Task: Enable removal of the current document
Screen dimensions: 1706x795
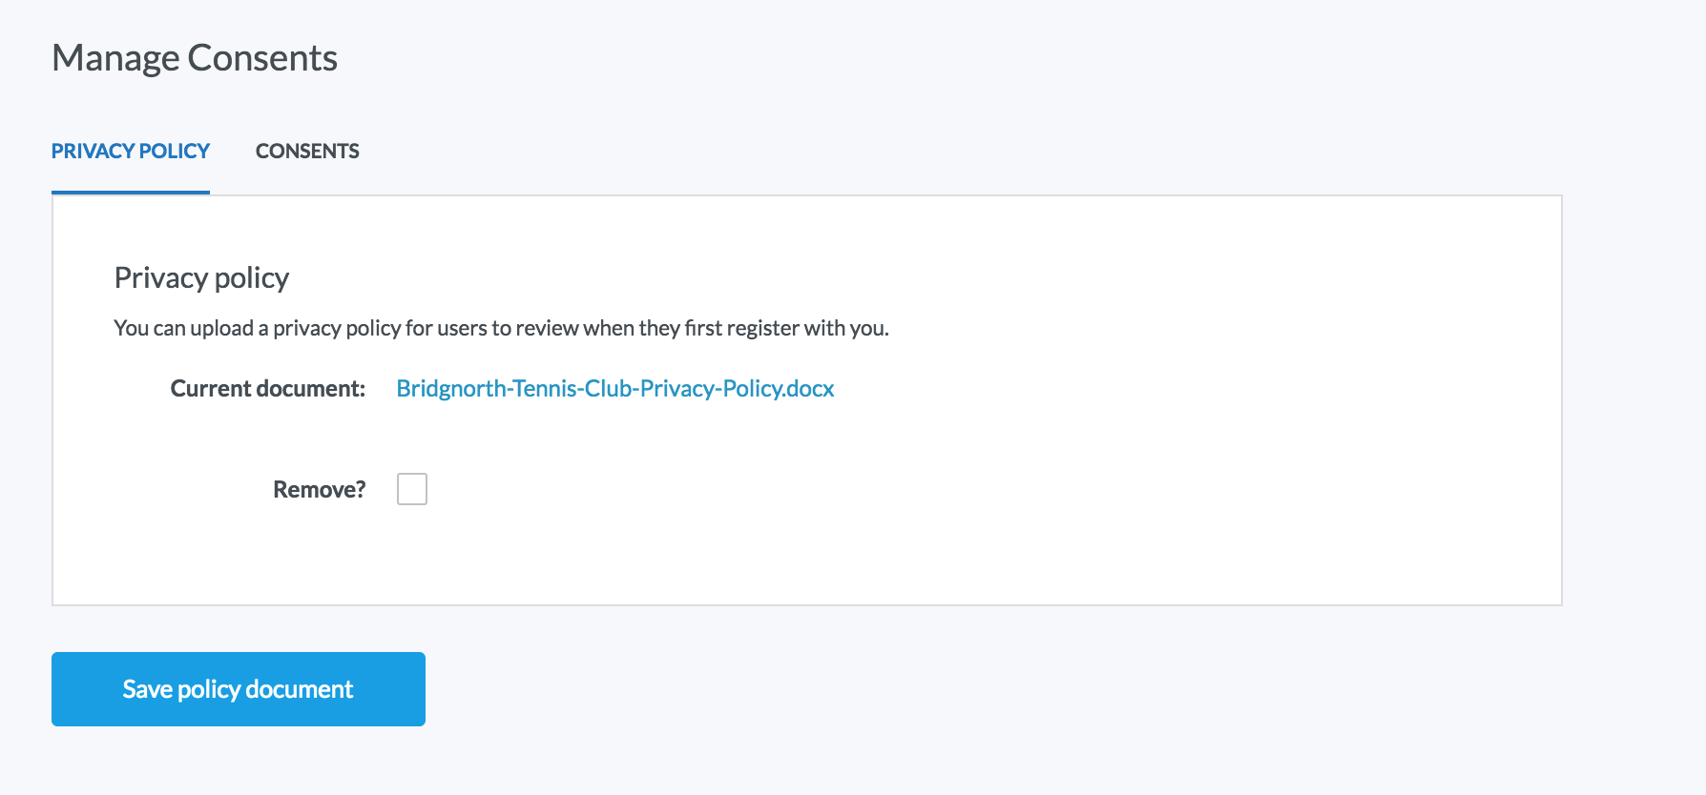Action: pos(412,489)
